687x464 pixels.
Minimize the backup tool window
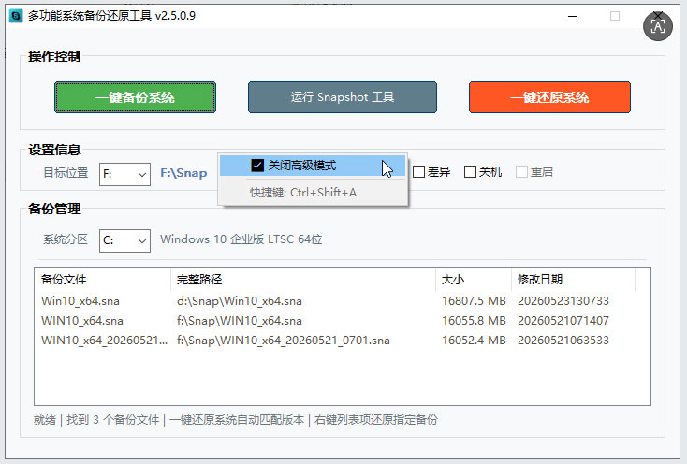click(x=573, y=16)
